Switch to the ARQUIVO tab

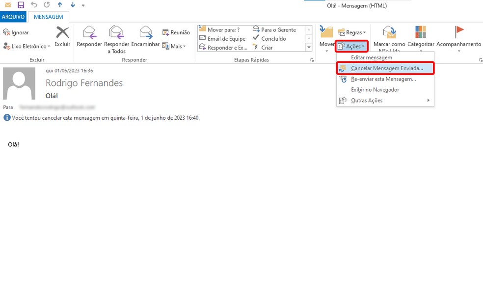(x=13, y=16)
